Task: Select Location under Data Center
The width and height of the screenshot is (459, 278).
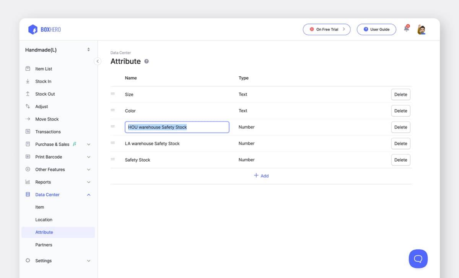Action: [44, 220]
